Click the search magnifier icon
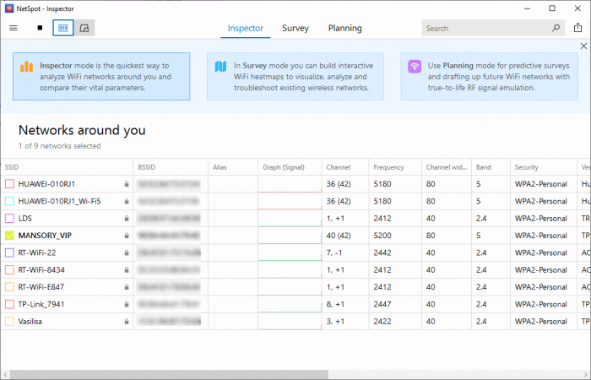Image resolution: width=591 pixels, height=380 pixels. [556, 28]
